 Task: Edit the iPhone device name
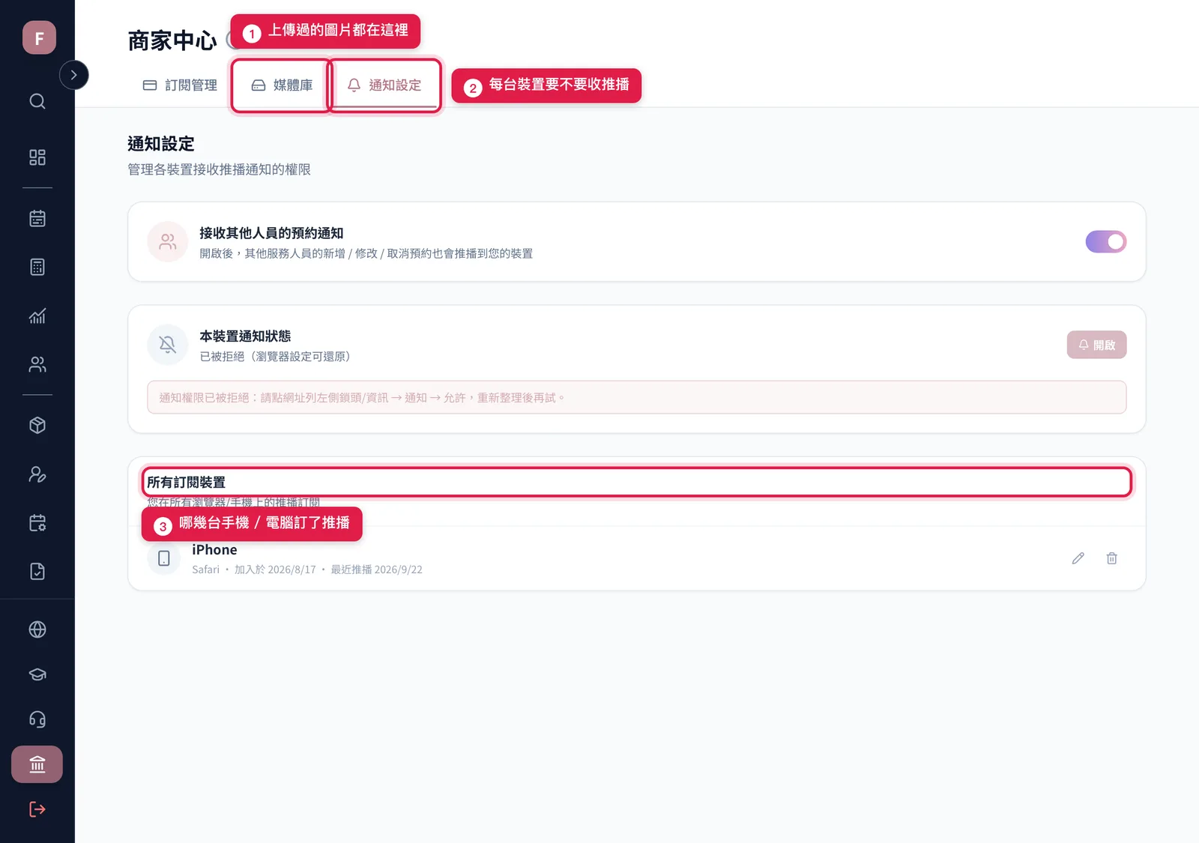(1078, 558)
